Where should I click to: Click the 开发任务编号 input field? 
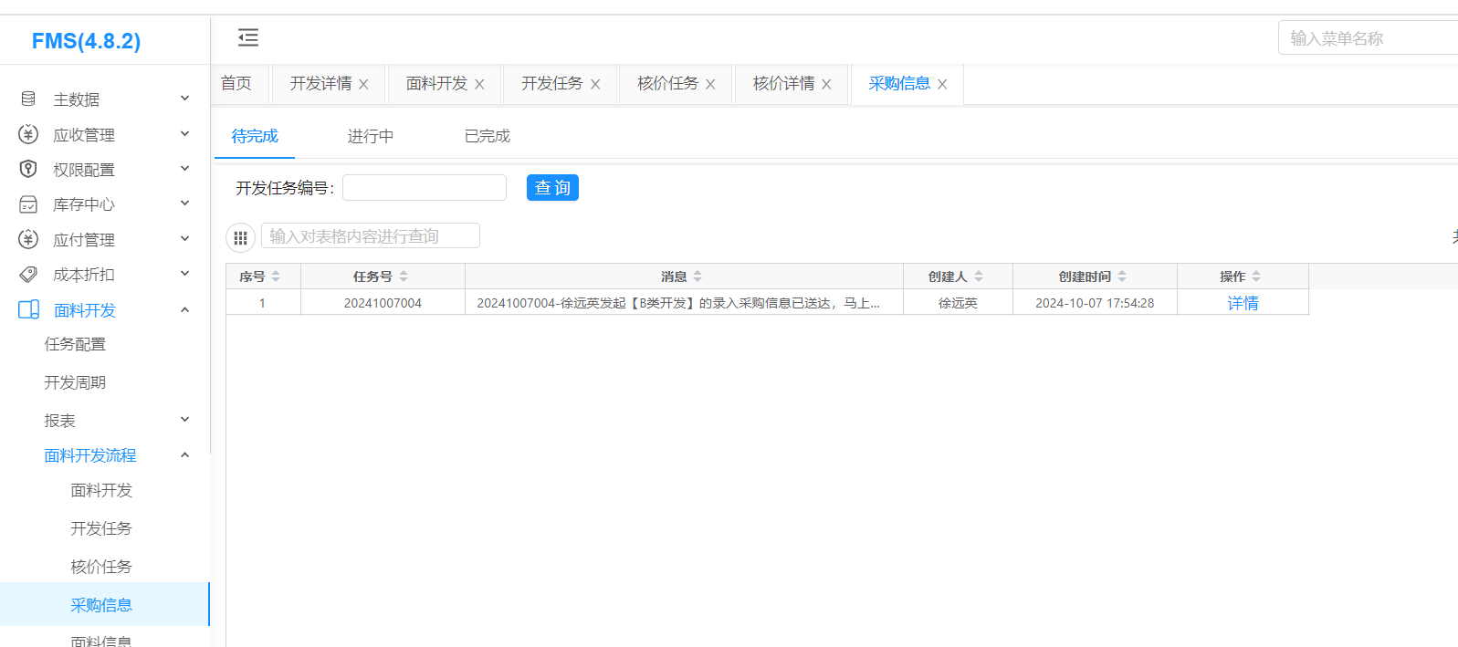point(425,188)
